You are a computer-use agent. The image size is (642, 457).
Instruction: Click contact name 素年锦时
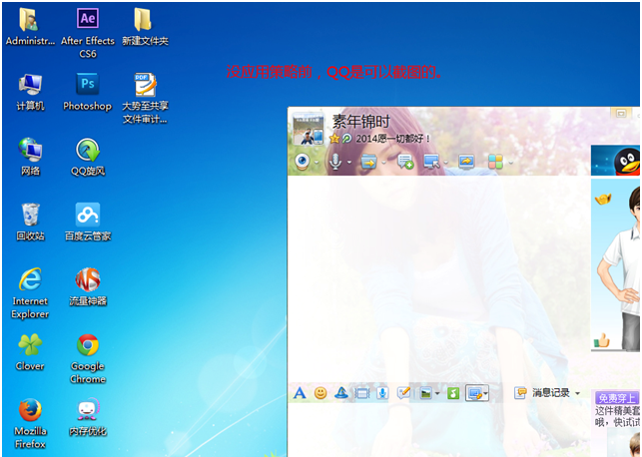[x=360, y=121]
